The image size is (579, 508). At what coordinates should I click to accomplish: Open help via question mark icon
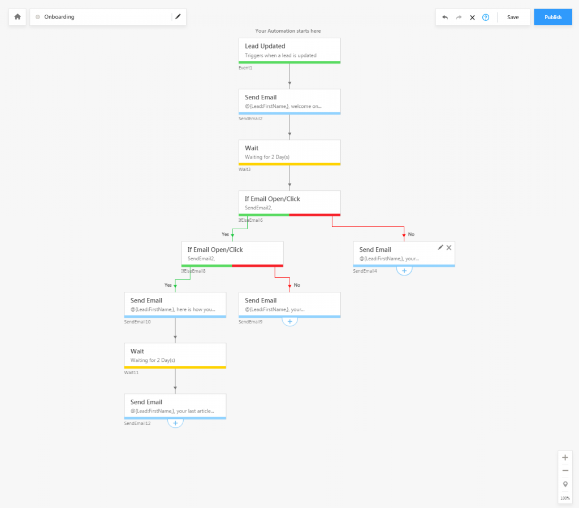pos(486,17)
